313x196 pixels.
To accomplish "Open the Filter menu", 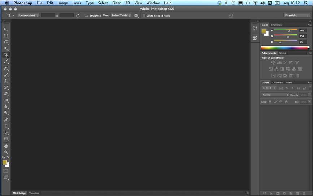I will (x=116, y=3).
